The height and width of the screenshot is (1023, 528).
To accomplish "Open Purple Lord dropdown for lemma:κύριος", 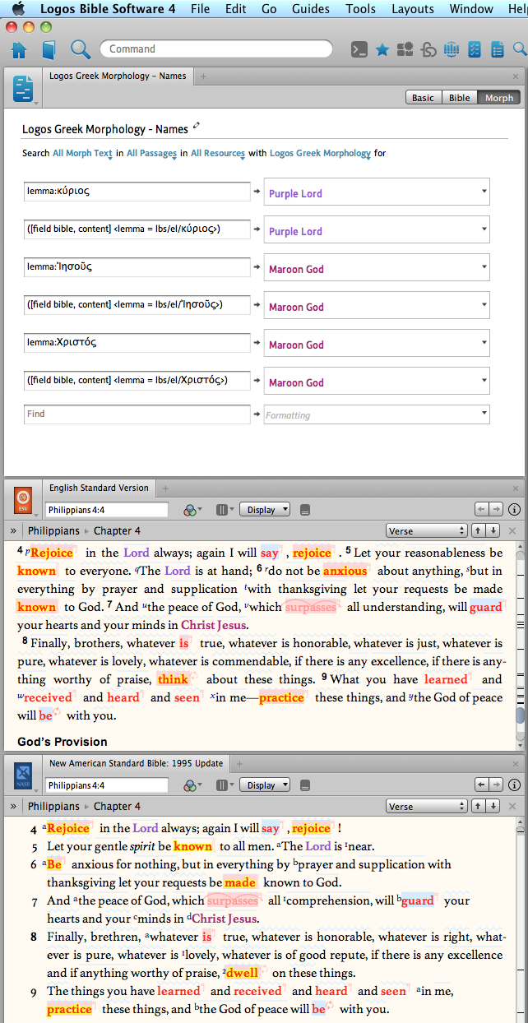I will [x=377, y=192].
